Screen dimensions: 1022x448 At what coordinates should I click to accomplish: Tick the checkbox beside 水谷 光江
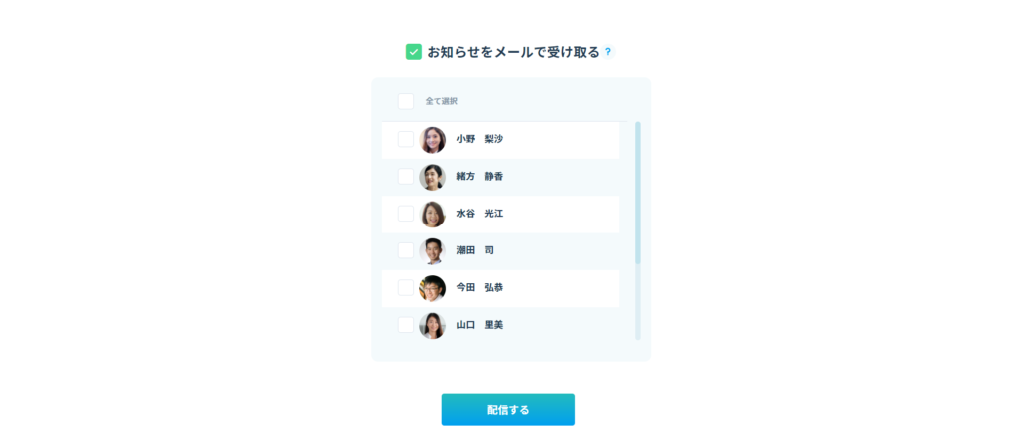(406, 214)
